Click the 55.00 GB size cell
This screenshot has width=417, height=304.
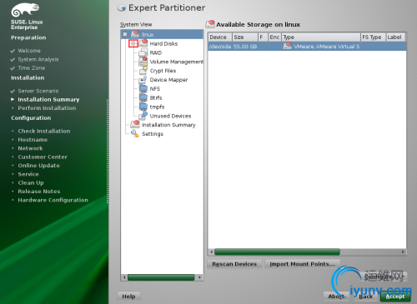(245, 47)
